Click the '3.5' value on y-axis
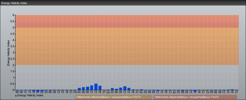This screenshot has width=246, height=100. coord(12,46)
